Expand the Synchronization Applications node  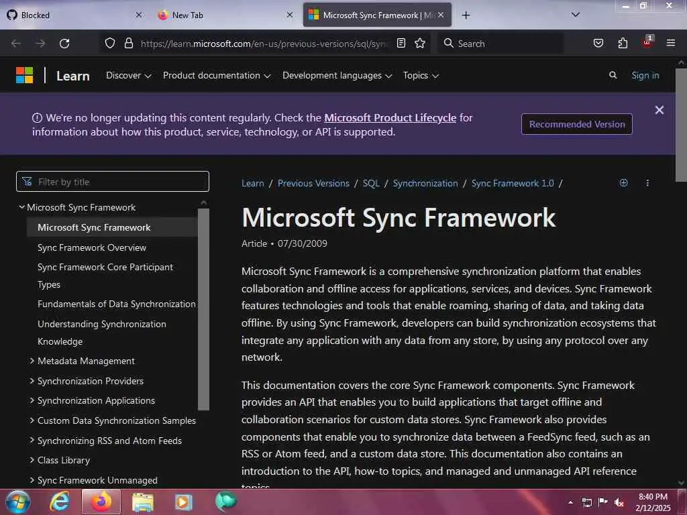click(x=32, y=400)
